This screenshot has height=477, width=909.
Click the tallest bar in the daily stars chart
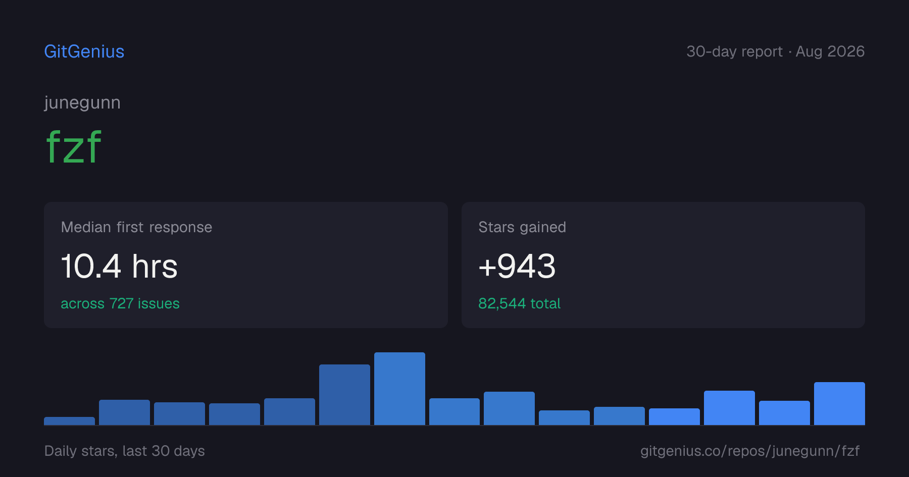pos(399,389)
